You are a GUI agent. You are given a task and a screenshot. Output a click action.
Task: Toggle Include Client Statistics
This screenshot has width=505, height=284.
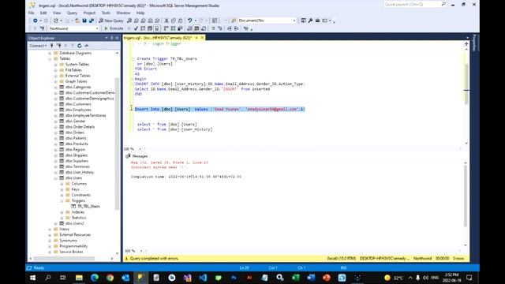point(180,28)
